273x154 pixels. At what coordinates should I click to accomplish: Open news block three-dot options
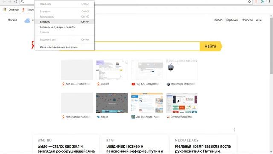click(234, 130)
